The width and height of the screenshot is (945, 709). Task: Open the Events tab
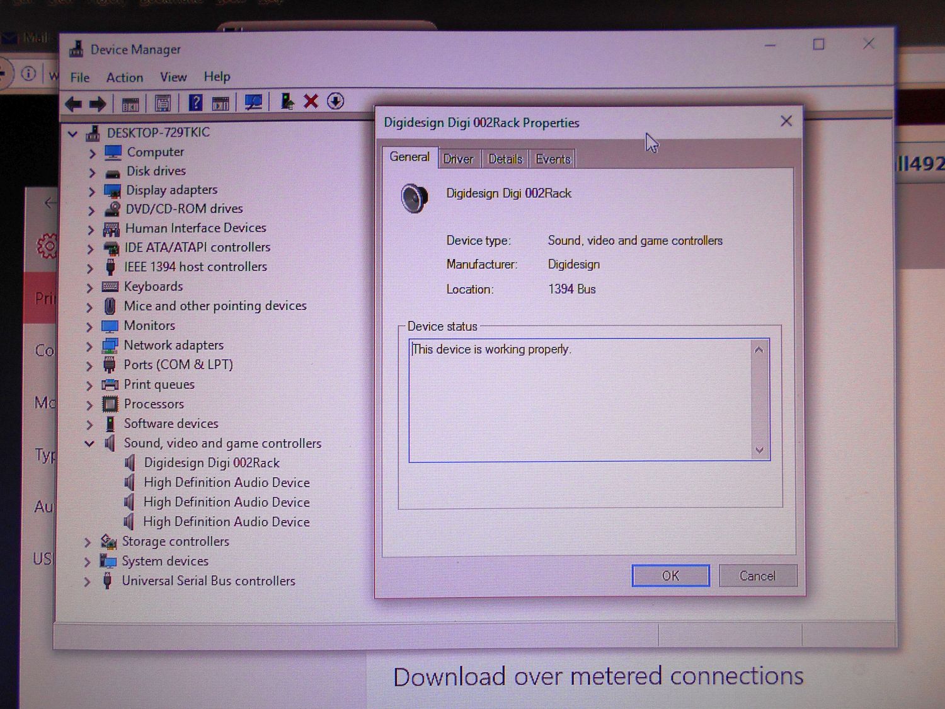click(553, 159)
